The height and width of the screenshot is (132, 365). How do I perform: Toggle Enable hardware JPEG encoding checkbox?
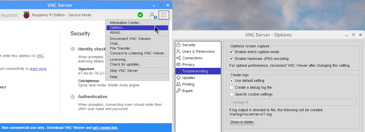(232, 59)
